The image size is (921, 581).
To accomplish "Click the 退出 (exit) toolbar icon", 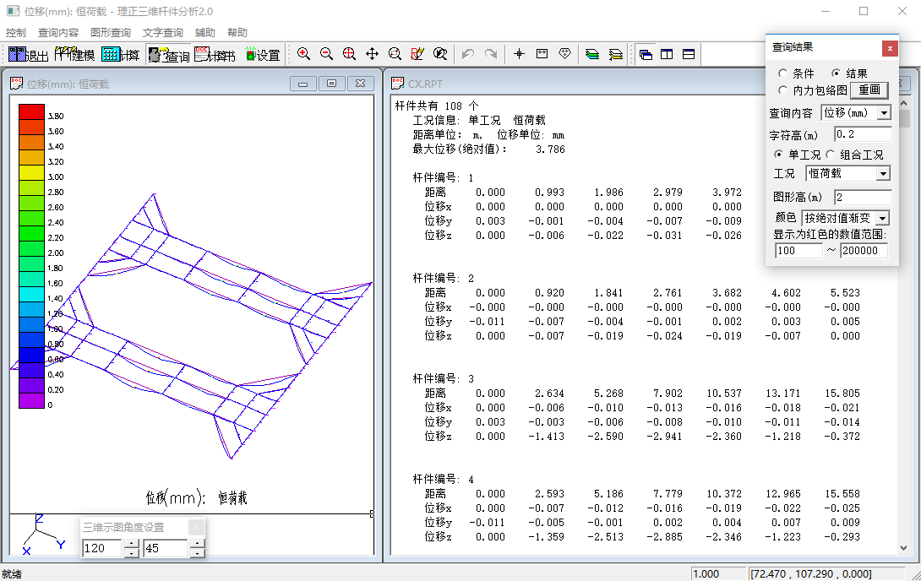I will coord(28,55).
